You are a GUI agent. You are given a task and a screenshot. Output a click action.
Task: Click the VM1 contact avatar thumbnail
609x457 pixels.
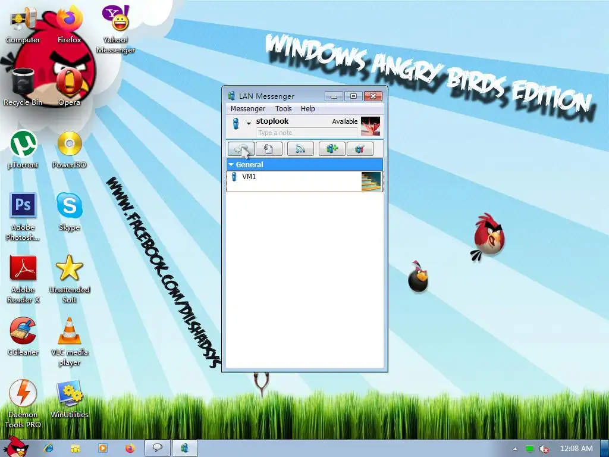371,181
